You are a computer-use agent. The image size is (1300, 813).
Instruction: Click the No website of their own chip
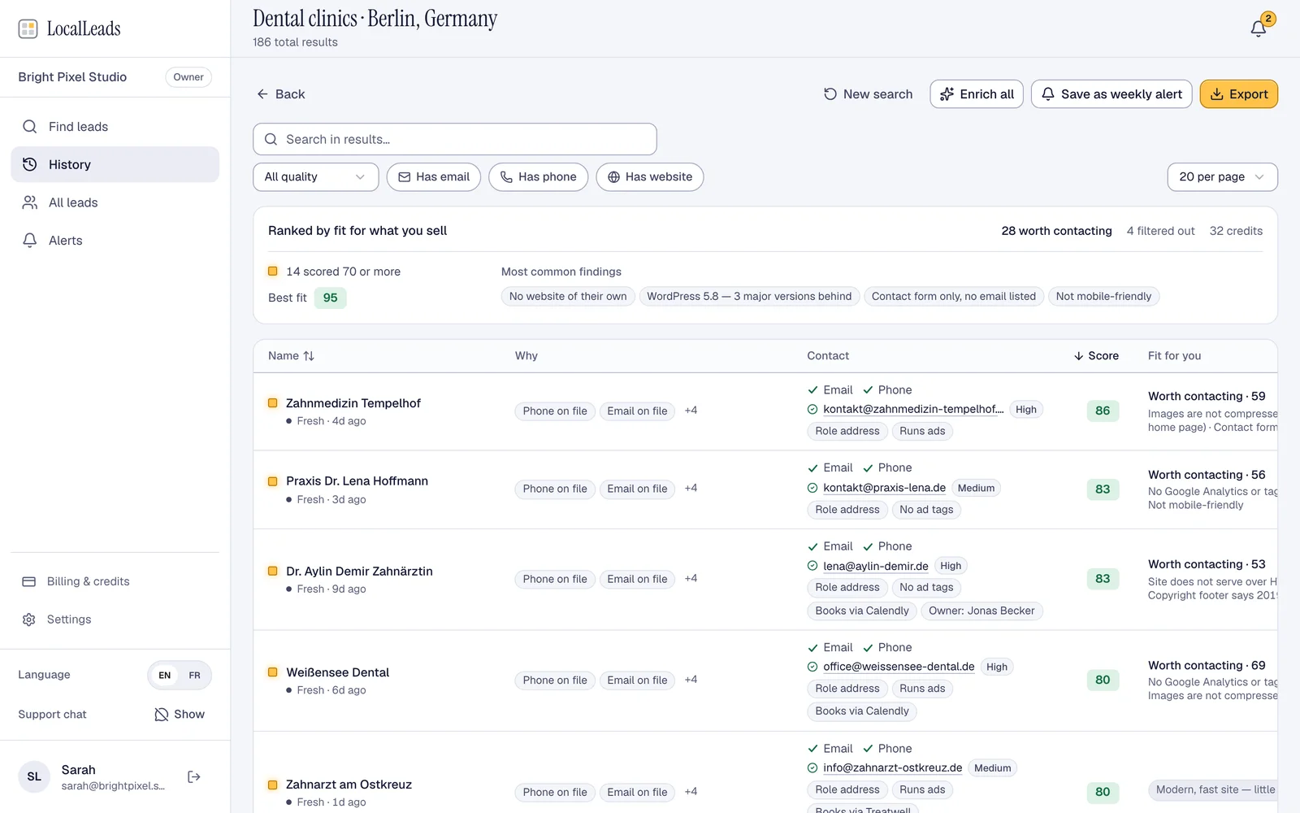568,297
